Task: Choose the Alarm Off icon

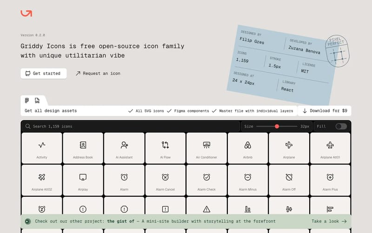Action: 289,180
